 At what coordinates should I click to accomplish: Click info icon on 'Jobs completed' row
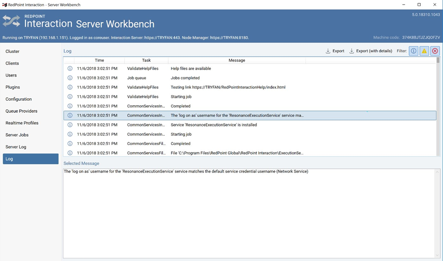[x=70, y=78]
